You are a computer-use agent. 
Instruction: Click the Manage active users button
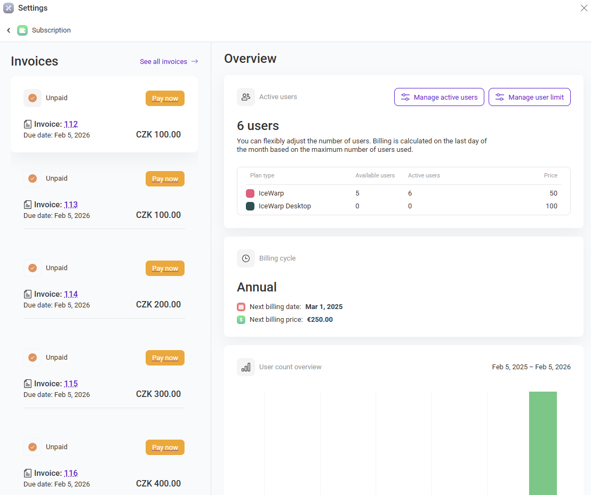439,97
